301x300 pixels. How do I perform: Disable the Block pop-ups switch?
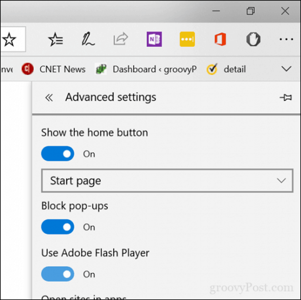coord(57,227)
